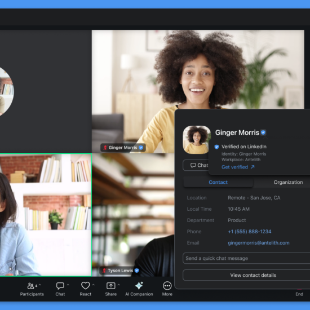Viewport: 310px width, 310px height.
Task: Click 'Workplace: Antelith' text
Action: 241,160
